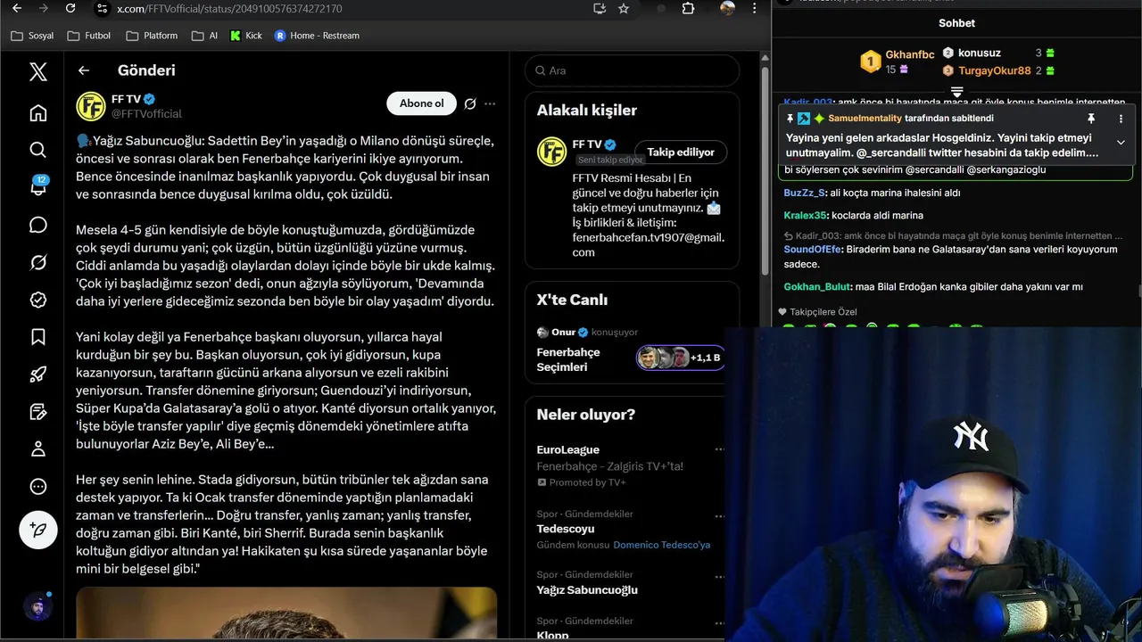The width and height of the screenshot is (1142, 642).
Task: Go back with the Gönderi arrow
Action: (84, 70)
